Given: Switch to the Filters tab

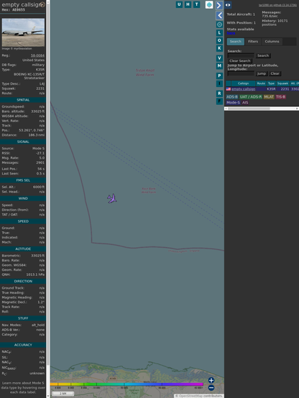Looking at the screenshot, I should point(253,42).
